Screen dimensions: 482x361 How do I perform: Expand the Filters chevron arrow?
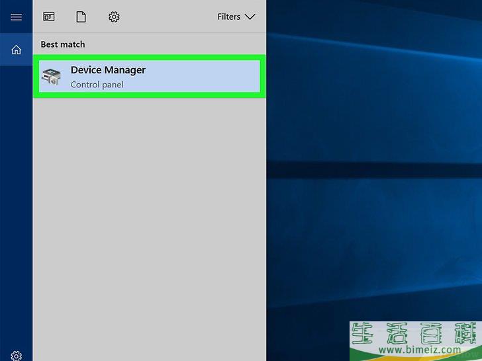click(250, 17)
